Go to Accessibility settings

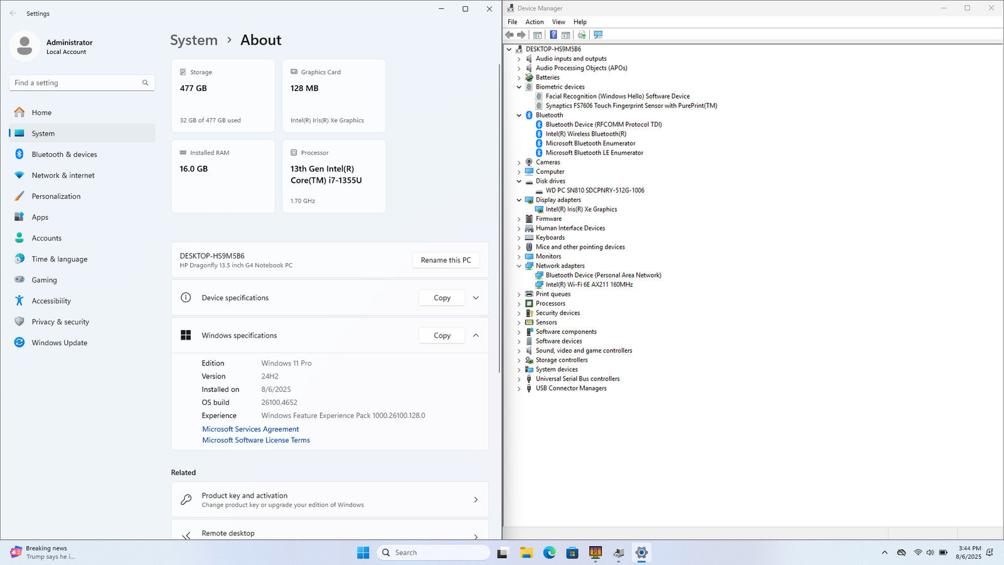click(x=51, y=301)
